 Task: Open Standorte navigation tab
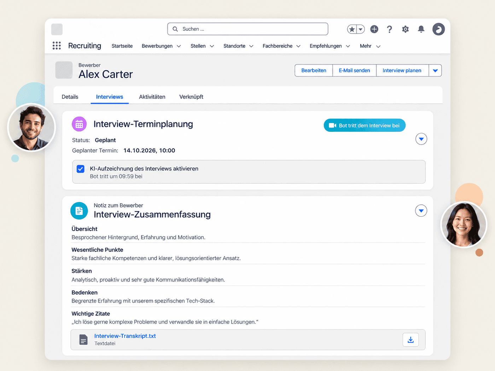pyautogui.click(x=234, y=46)
